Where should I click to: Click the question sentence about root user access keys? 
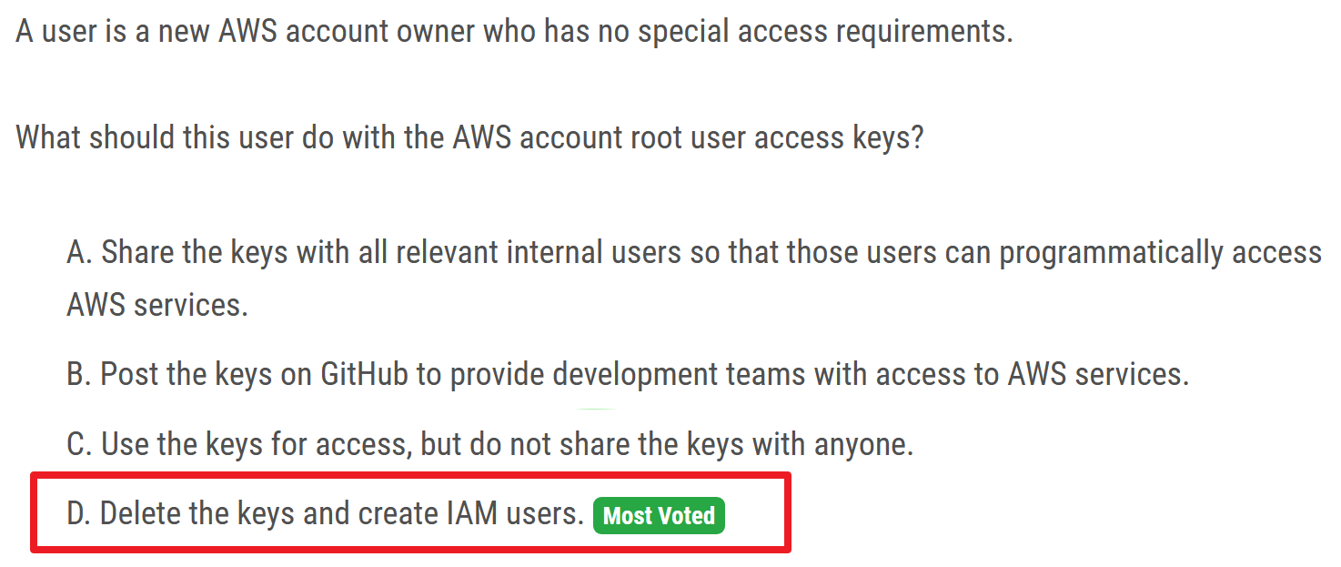tap(469, 137)
